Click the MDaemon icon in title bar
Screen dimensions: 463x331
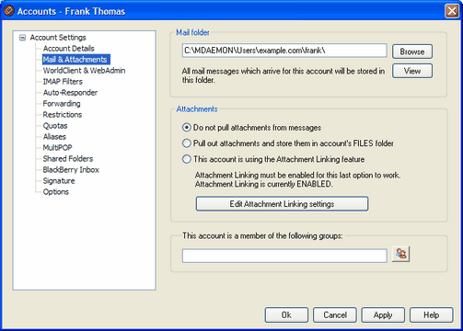[8, 11]
